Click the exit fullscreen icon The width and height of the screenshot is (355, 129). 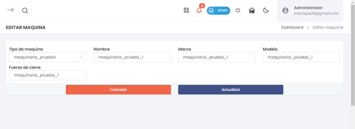(x=238, y=10)
